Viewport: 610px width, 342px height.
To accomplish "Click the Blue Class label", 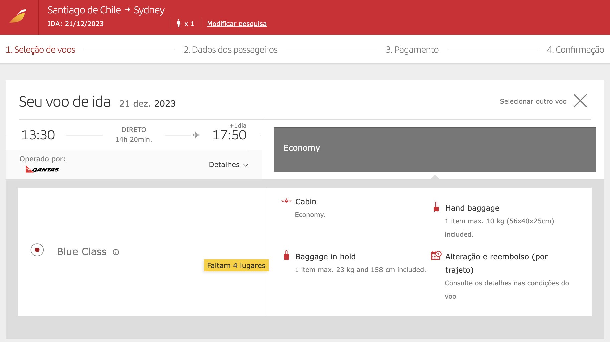I will (x=82, y=252).
